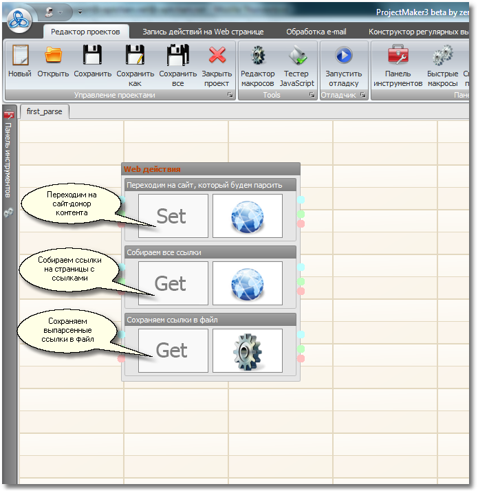Click the gear thumbnail in Сохраняем ссылки в файл
The image size is (478, 493).
(x=248, y=350)
